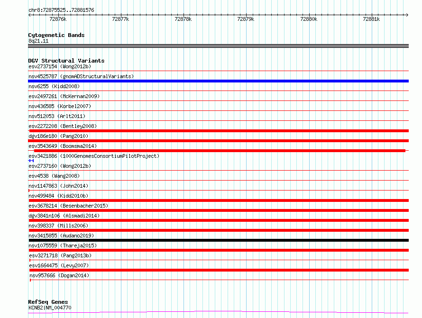This screenshot has height=318, width=422.
Task: Click the 72880k ruler tick label
Action: click(309, 19)
